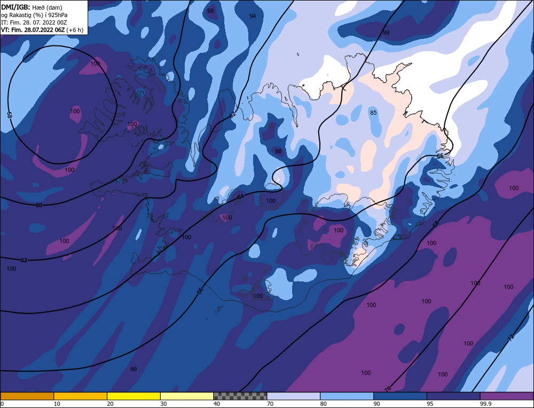The width and height of the screenshot is (534, 408).
Task: Click the '60' contour label
Action: pos(39,206)
